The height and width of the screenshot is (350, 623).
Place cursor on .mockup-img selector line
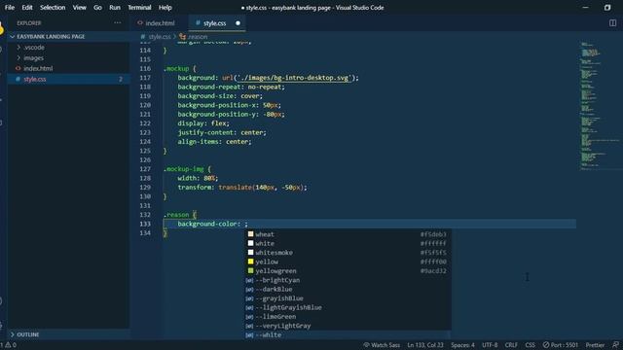(187, 169)
